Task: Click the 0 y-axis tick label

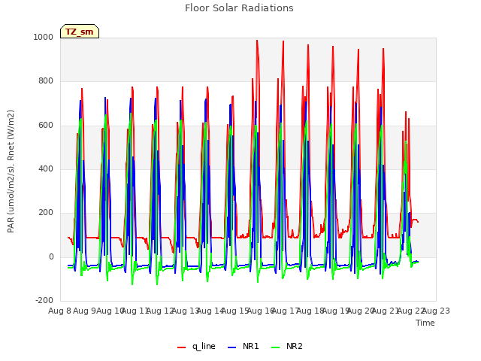Action: click(51, 257)
